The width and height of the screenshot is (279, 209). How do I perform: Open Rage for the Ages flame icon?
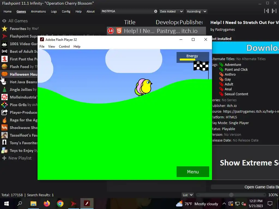(x=4, y=120)
